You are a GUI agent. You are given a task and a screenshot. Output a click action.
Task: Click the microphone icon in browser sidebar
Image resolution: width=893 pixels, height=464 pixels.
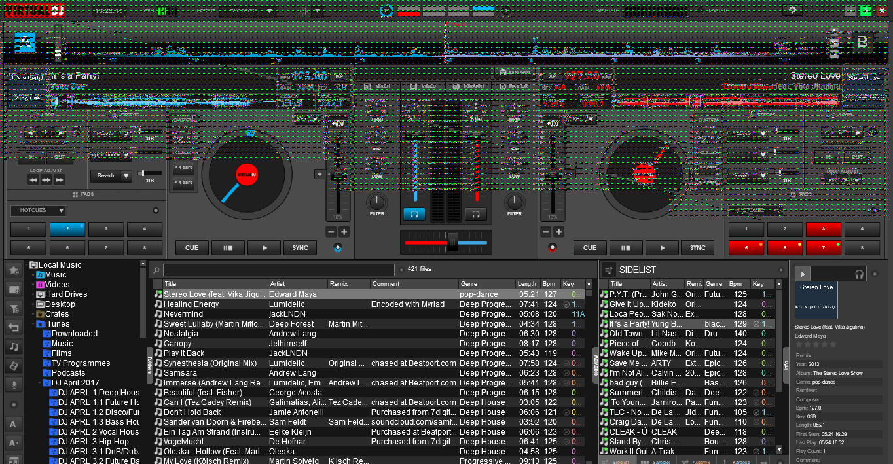pos(13,384)
